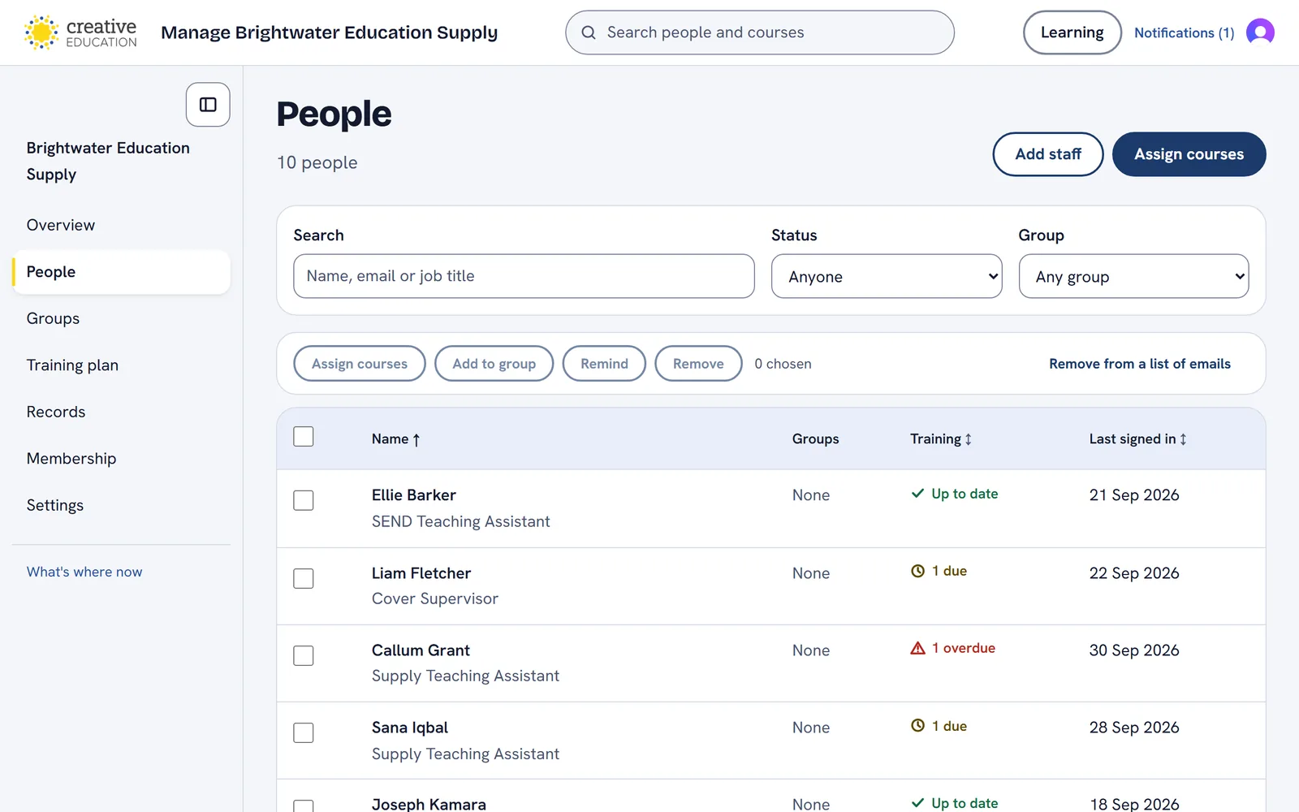Select Ellie Barker's row checkbox
1299x812 pixels.
304,500
